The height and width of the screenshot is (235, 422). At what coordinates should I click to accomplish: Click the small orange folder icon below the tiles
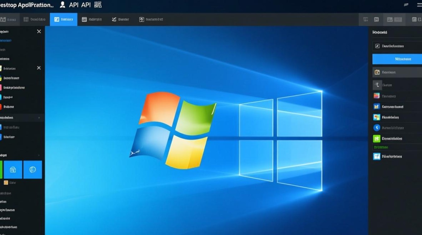pos(5,182)
